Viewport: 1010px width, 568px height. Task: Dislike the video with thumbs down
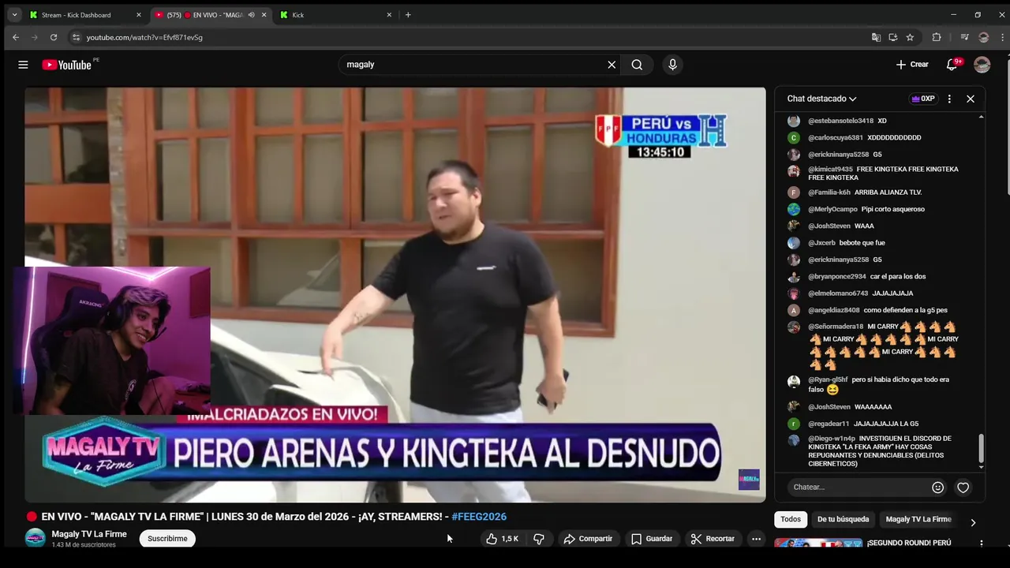tap(539, 539)
